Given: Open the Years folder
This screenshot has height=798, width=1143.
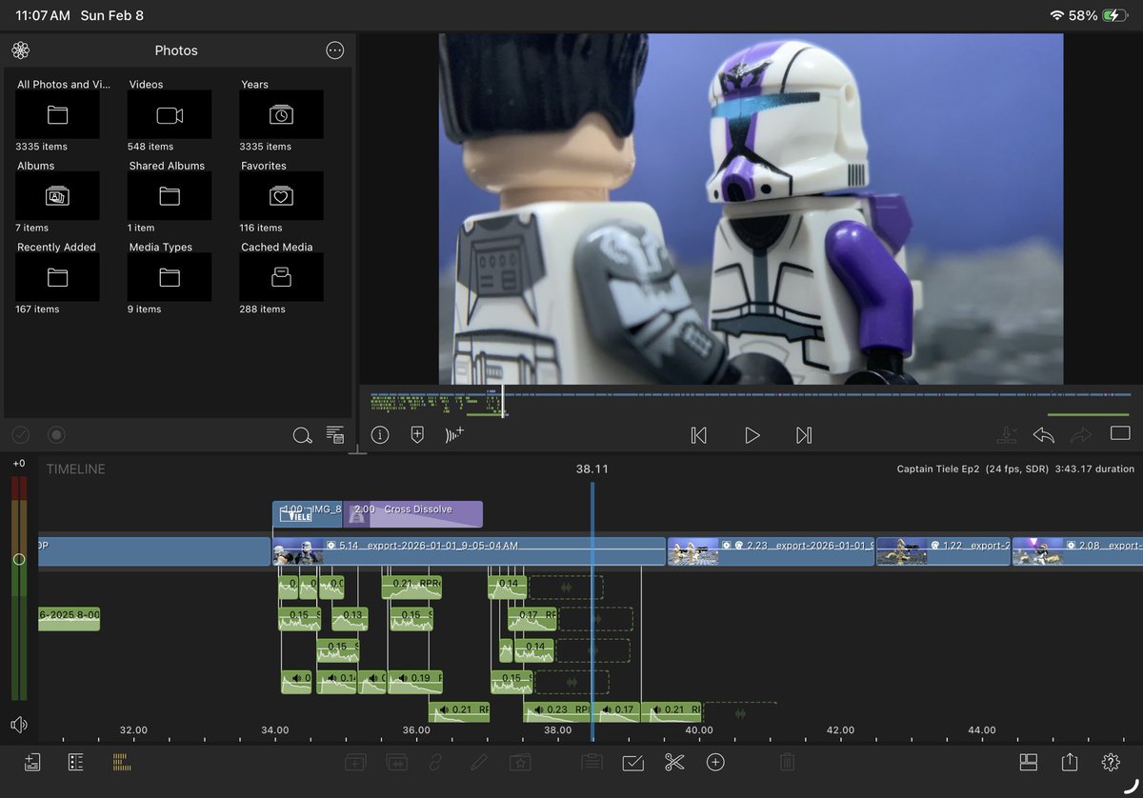Looking at the screenshot, I should [x=281, y=115].
